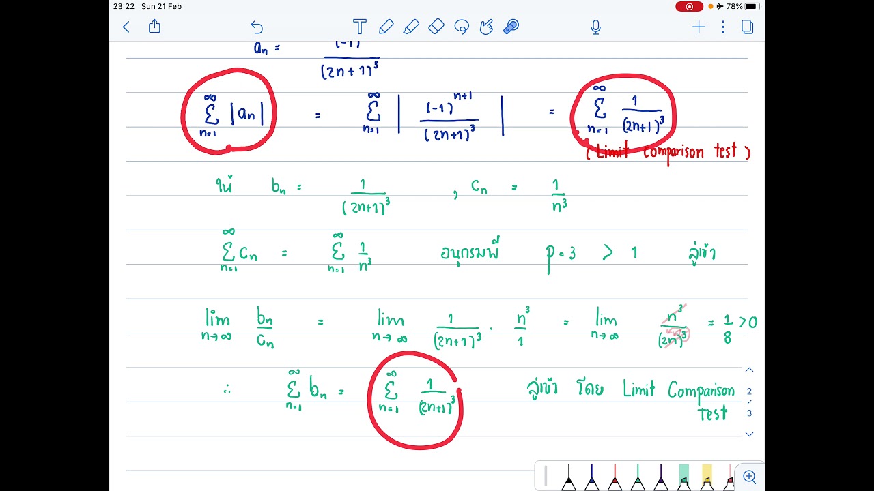Undo the last stroke

257,27
